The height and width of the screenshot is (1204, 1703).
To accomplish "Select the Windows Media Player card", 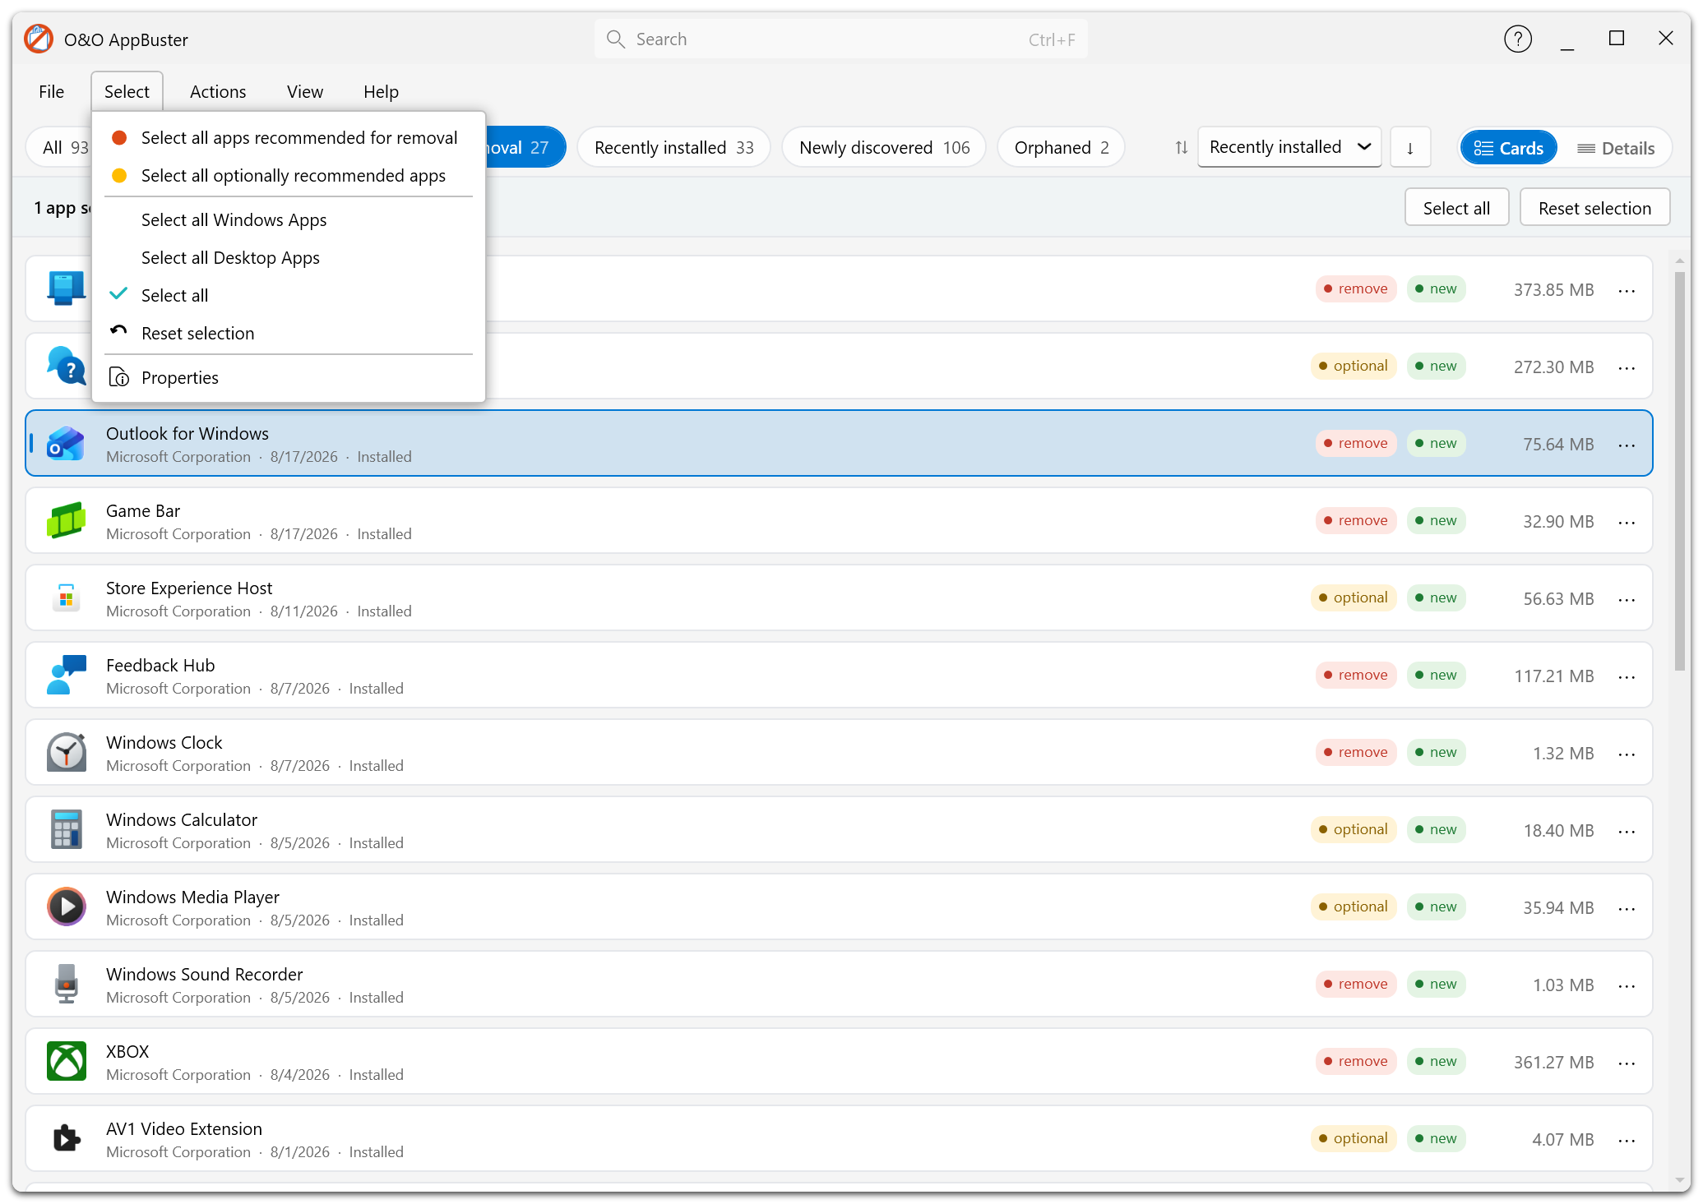I will pyautogui.click(x=839, y=907).
